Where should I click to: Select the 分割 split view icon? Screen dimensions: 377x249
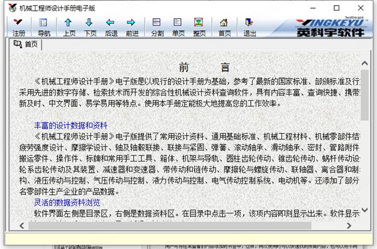[x=157, y=27]
